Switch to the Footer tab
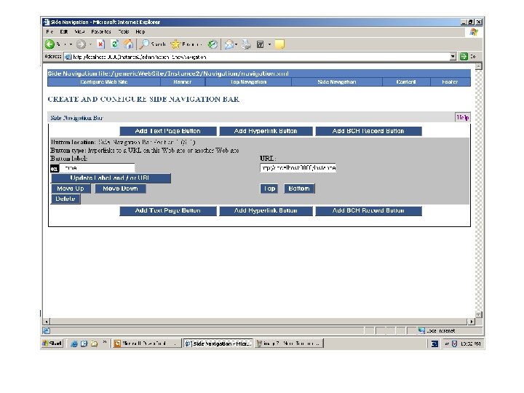Image resolution: width=524 pixels, height=393 pixels. pos(450,82)
